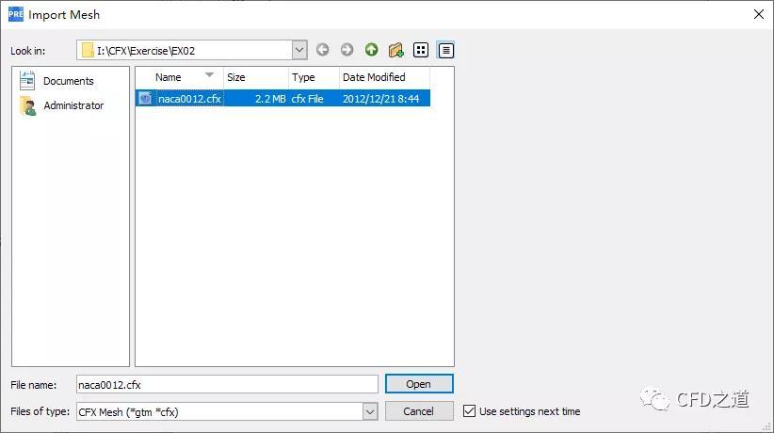Go to parent directory with green up arrow
The image size is (774, 433).
click(372, 50)
